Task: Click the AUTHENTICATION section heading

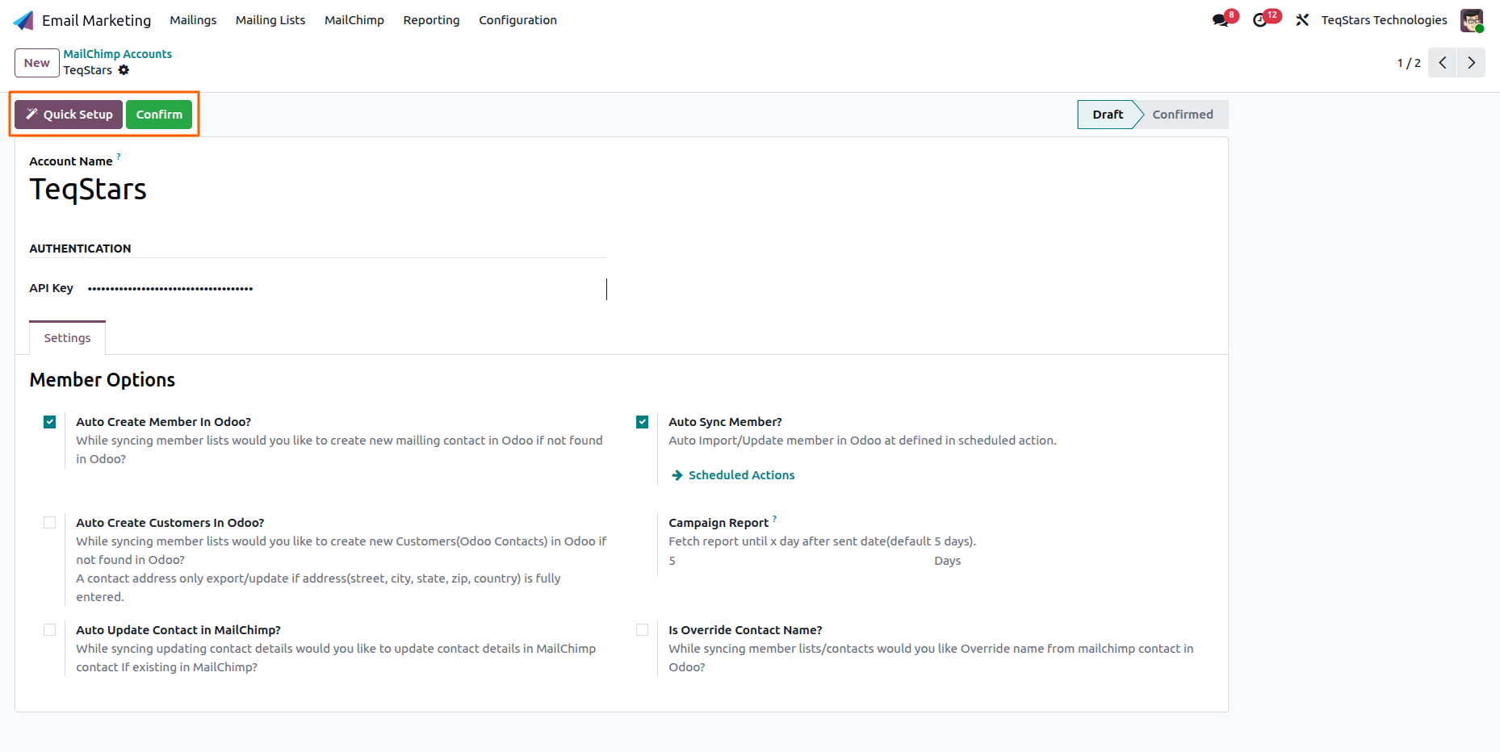Action: [80, 249]
